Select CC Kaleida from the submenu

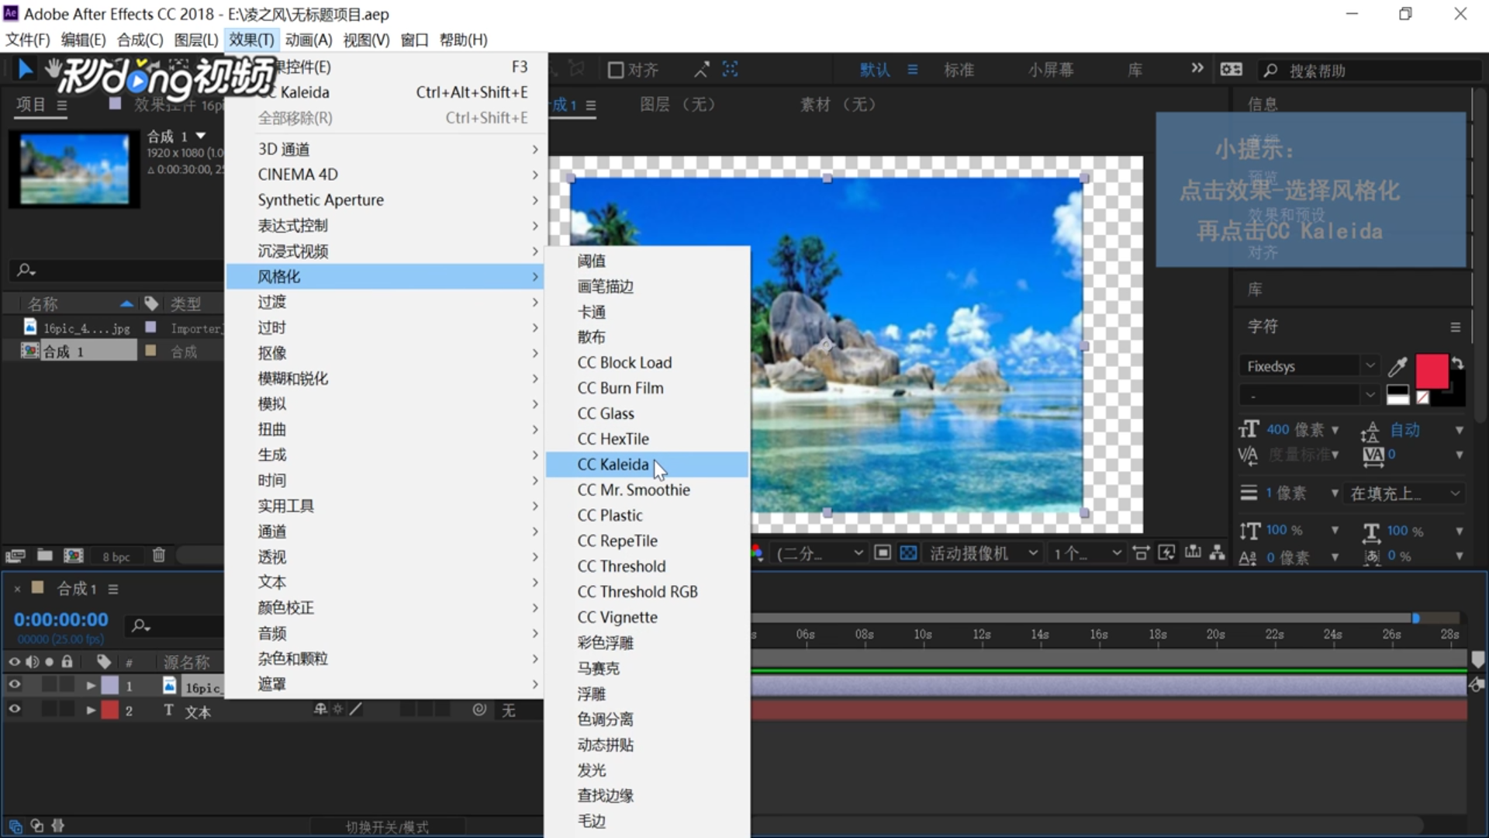(x=613, y=465)
